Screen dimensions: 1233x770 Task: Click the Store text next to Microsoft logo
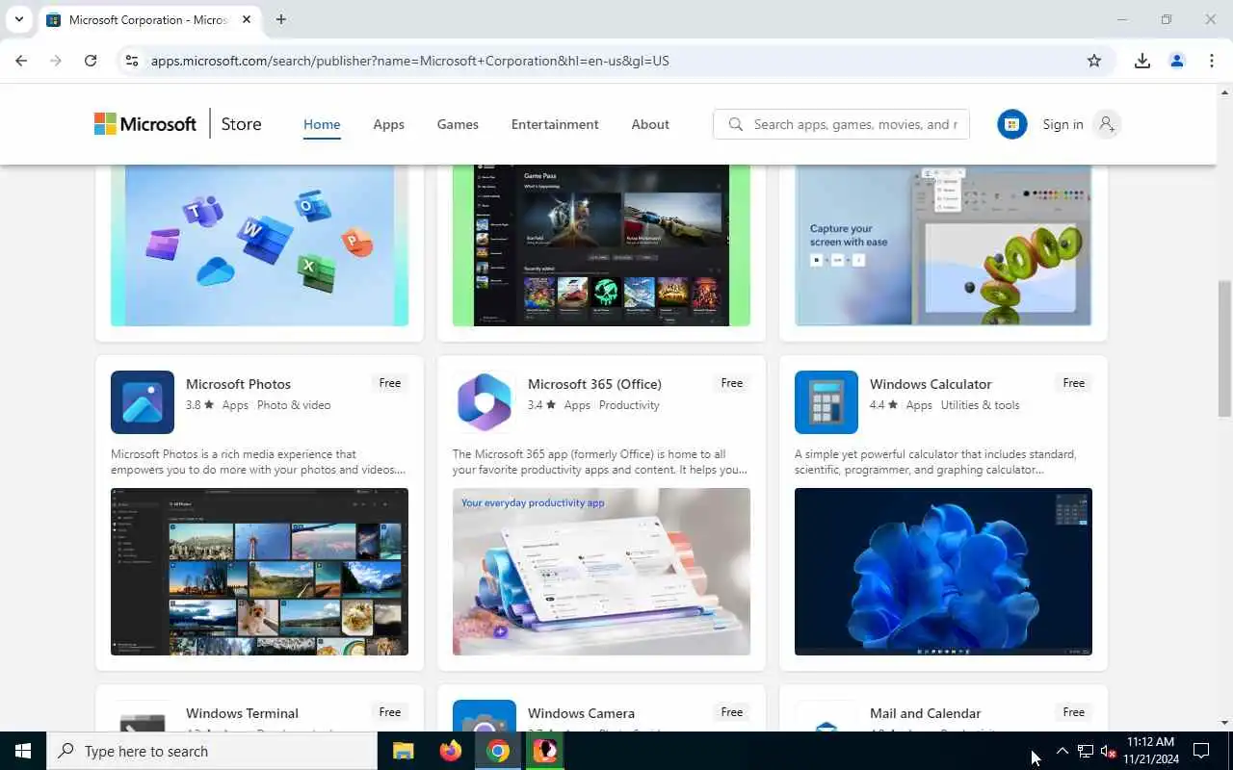pos(241,124)
